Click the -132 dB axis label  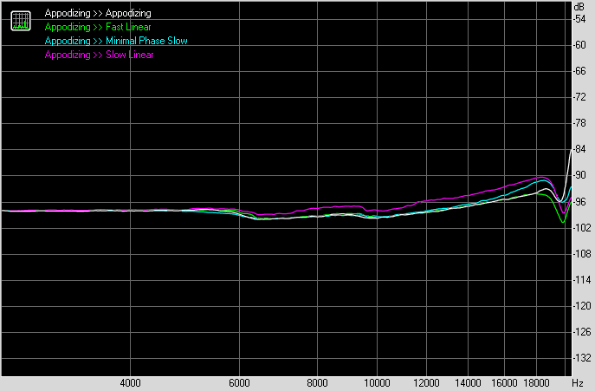coord(580,358)
